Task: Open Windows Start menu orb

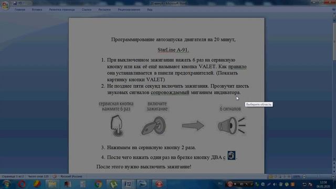Action: [x=6, y=184]
